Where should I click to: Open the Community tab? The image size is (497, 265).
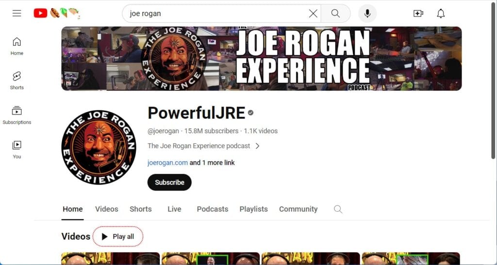[x=298, y=209]
